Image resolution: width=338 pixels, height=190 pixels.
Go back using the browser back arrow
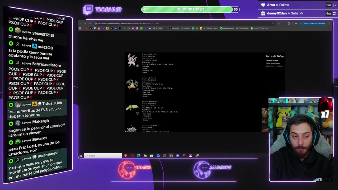[81, 23]
